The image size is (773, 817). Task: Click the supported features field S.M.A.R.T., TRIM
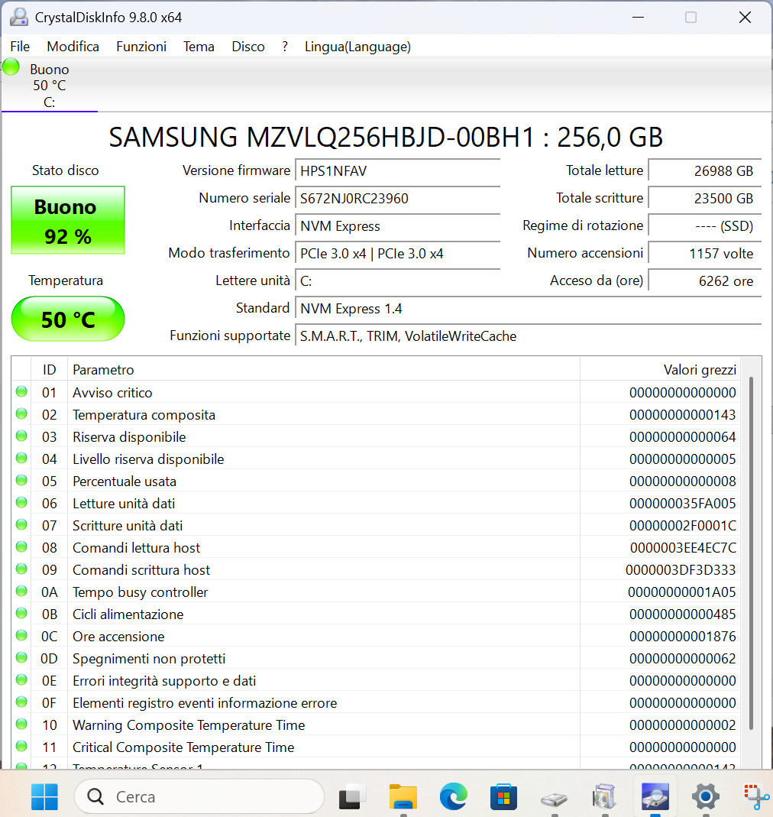click(528, 336)
